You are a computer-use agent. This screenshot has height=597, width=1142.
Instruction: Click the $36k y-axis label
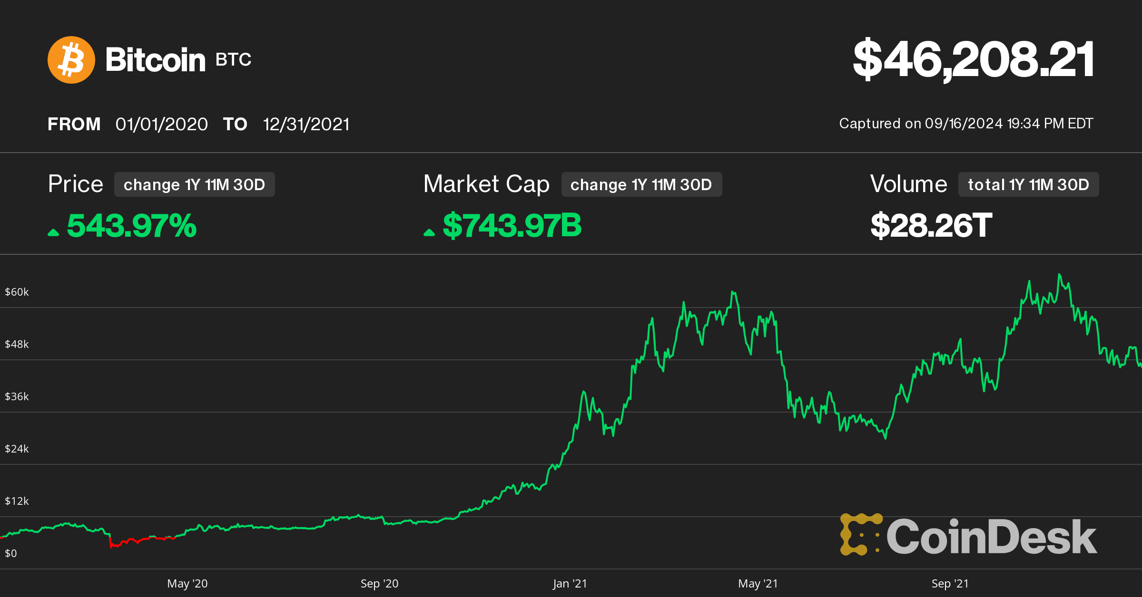(17, 396)
